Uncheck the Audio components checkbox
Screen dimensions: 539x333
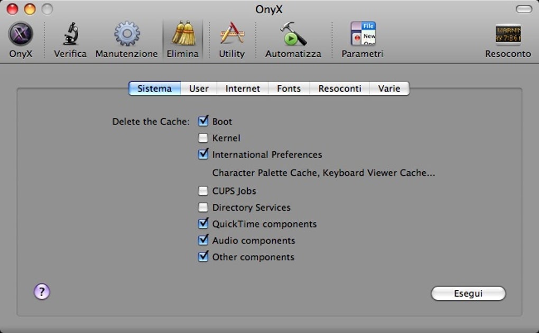click(203, 240)
